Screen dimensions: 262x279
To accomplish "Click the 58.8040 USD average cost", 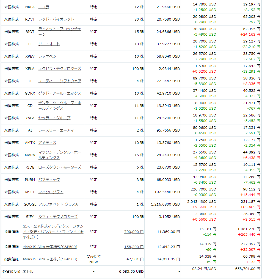I will click(x=168, y=56).
